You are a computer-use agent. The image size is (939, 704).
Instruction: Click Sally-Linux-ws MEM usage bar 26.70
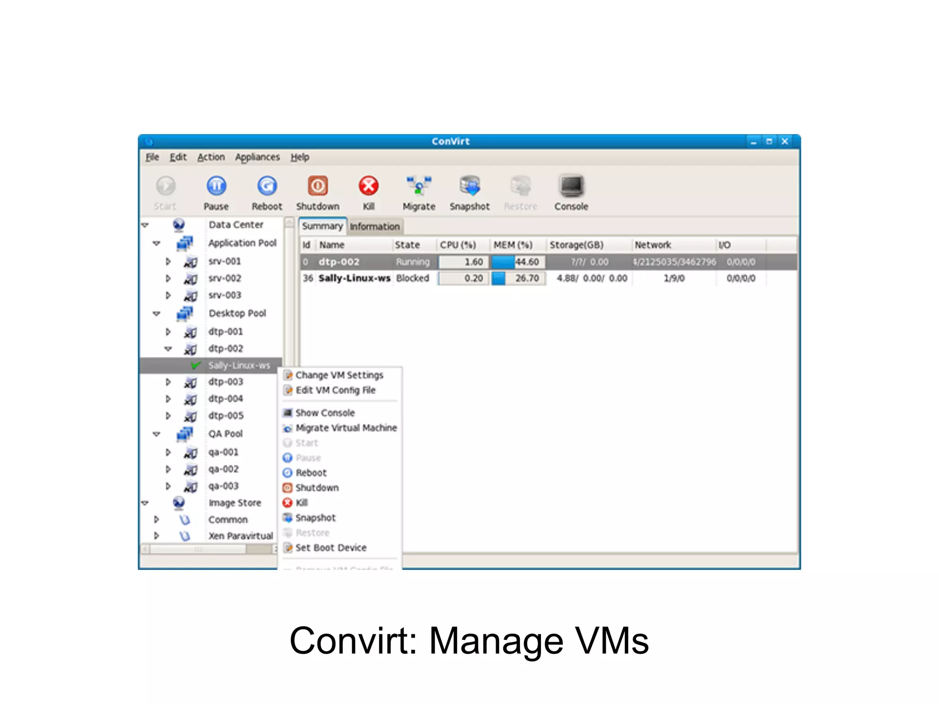pos(519,279)
